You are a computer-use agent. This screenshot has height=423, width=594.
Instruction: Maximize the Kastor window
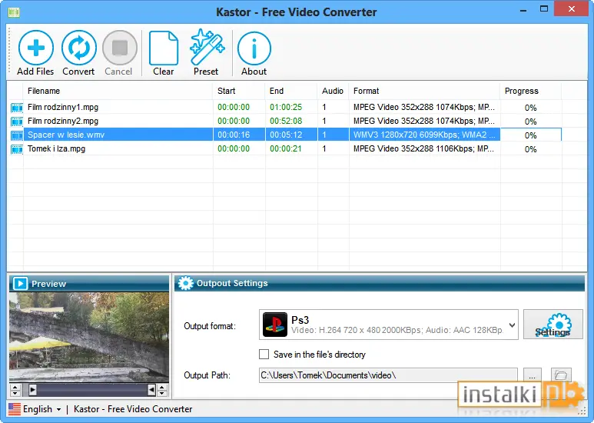pyautogui.click(x=544, y=9)
